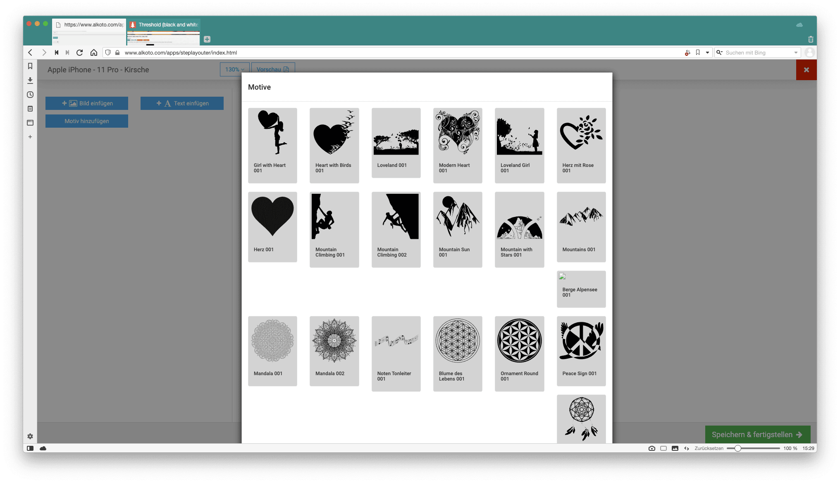Click the 130% zoom dropdown
The image size is (840, 483).
(234, 69)
